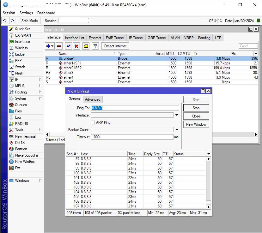Switch to the GRE Tunnel tab
The height and width of the screenshot is (233, 262).
tap(157, 38)
